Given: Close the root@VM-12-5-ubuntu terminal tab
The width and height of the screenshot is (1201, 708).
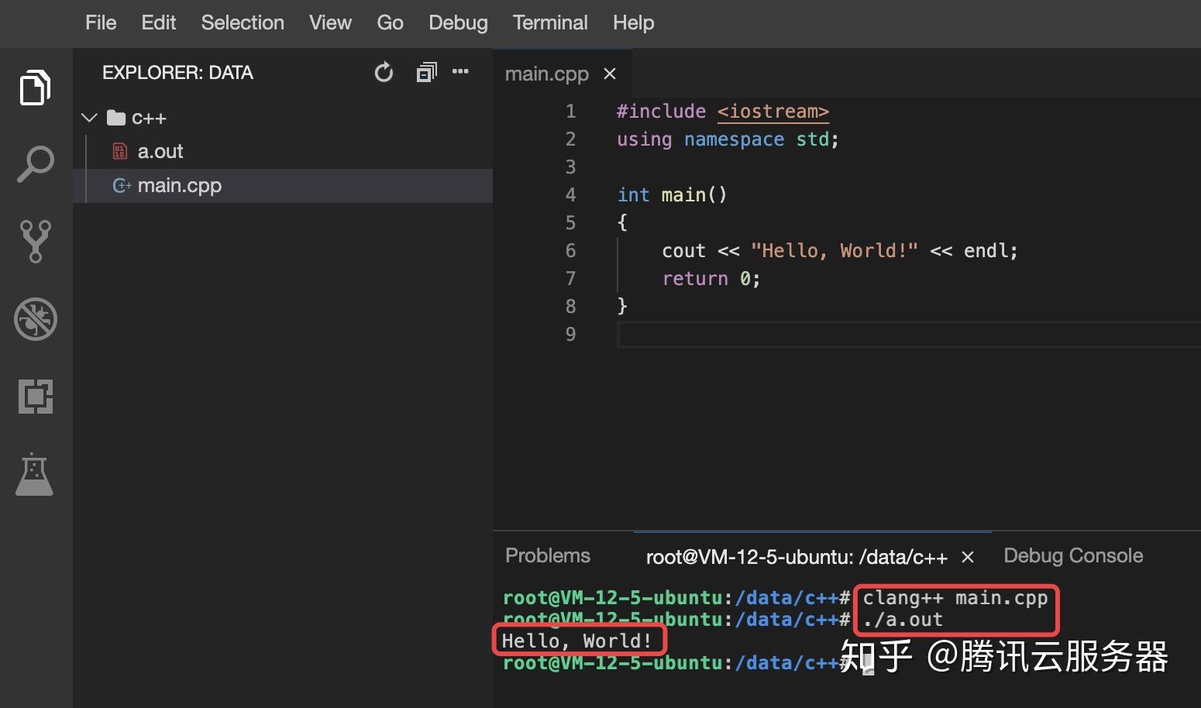Looking at the screenshot, I should point(967,557).
